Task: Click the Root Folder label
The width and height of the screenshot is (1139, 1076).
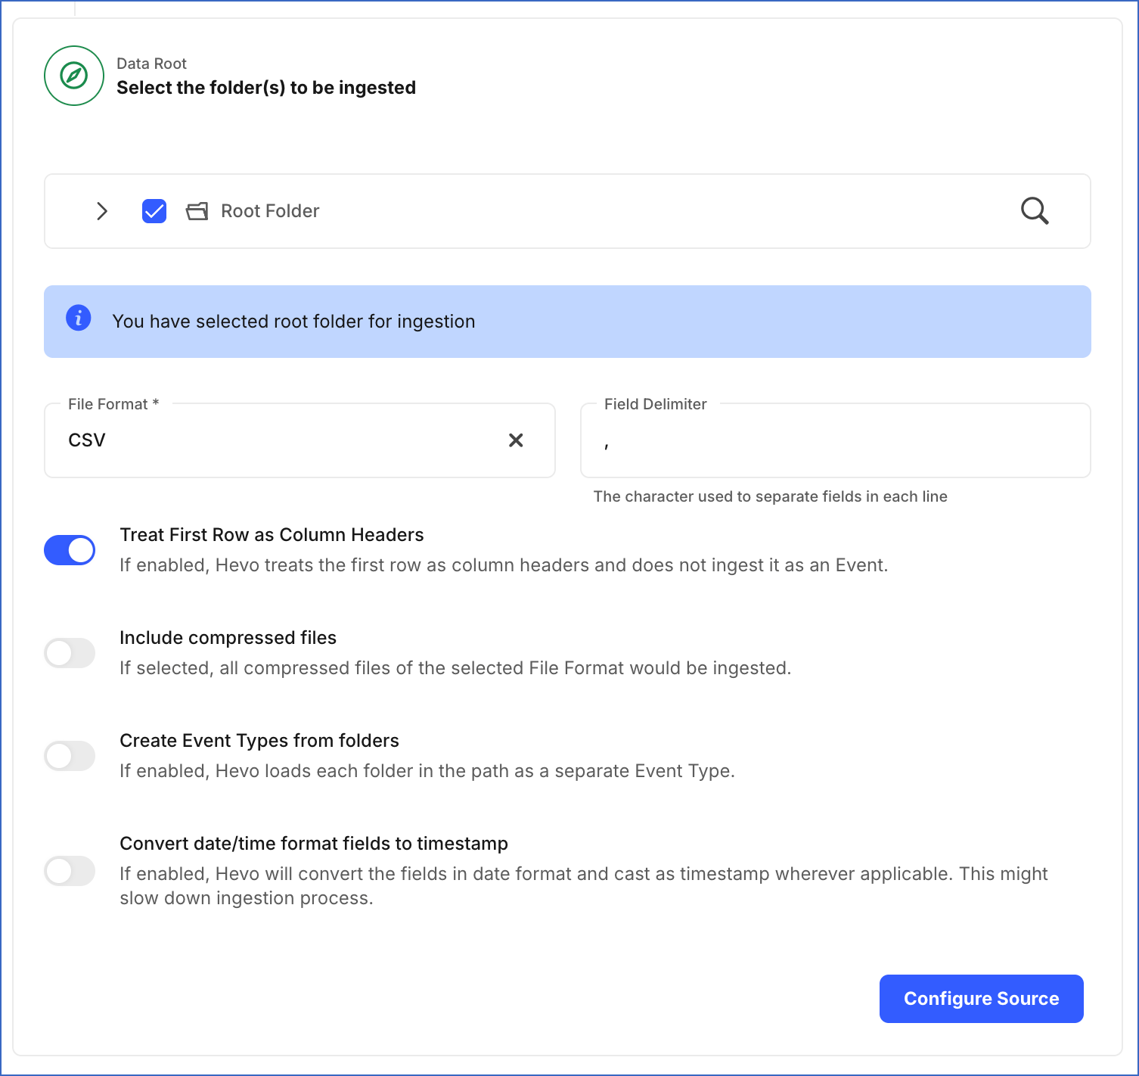Action: click(x=270, y=211)
